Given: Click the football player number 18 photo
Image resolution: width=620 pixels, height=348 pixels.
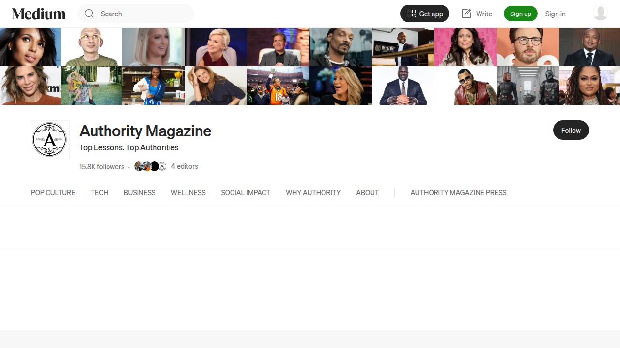Looking at the screenshot, I should point(278,86).
